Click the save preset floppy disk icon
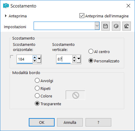The image size is (135, 131). (x=106, y=26)
